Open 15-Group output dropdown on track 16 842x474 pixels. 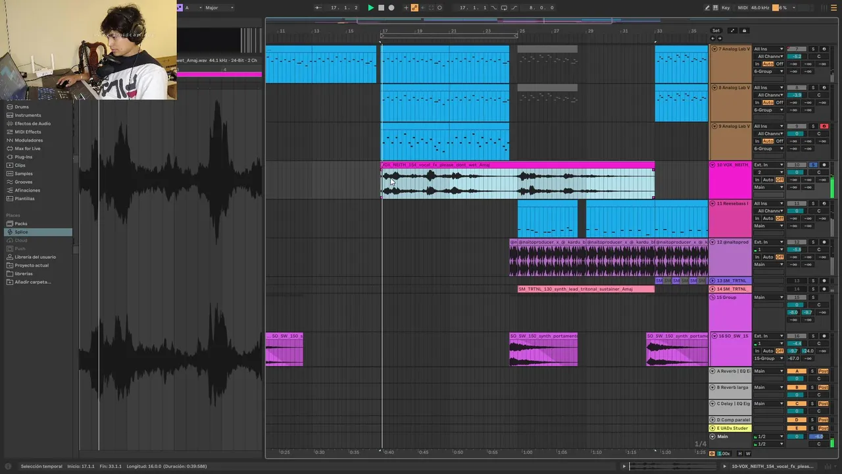click(768, 358)
